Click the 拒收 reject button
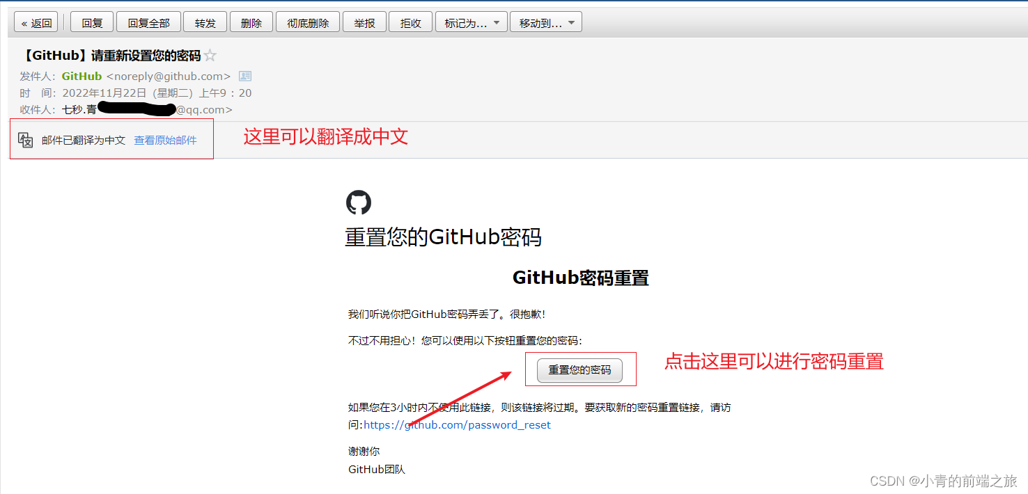Image resolution: width=1028 pixels, height=494 pixels. click(x=411, y=23)
